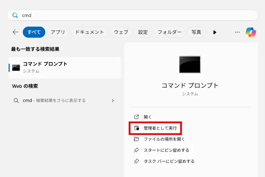Viewport: 265px width, 177px height.
Task: Open the Copilot icon
Action: pyautogui.click(x=251, y=32)
